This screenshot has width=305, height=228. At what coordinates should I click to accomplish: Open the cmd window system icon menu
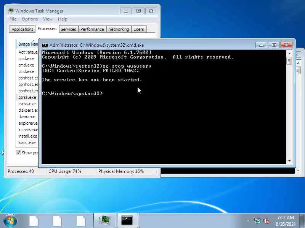click(x=45, y=45)
